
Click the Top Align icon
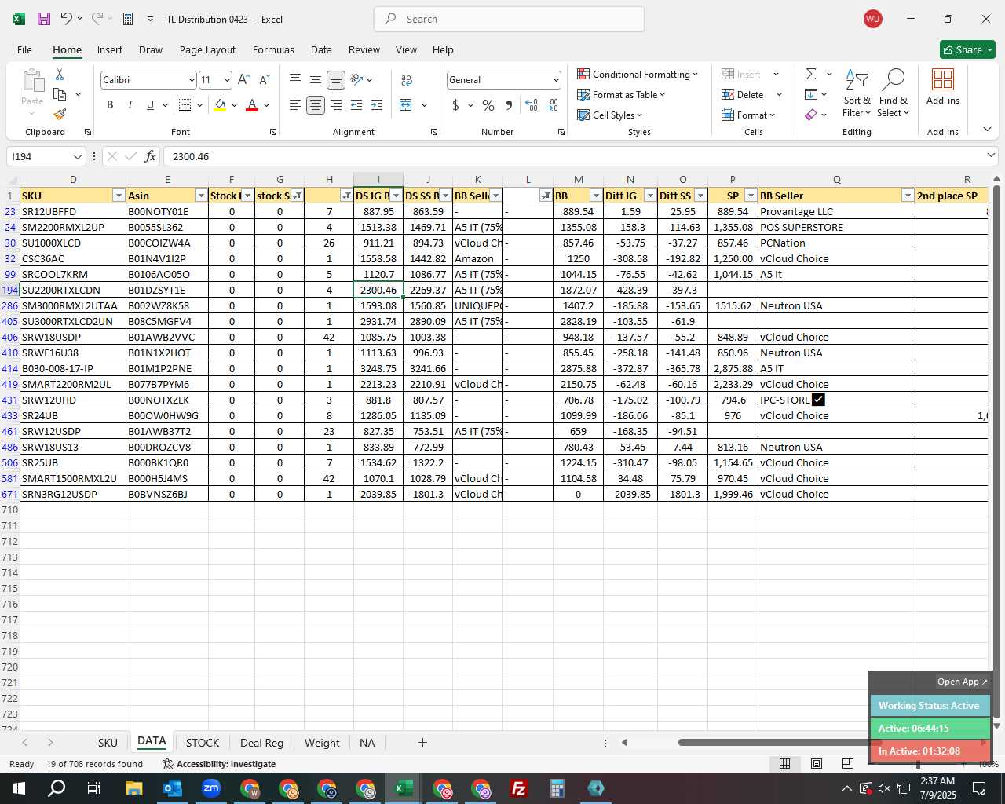pyautogui.click(x=295, y=79)
